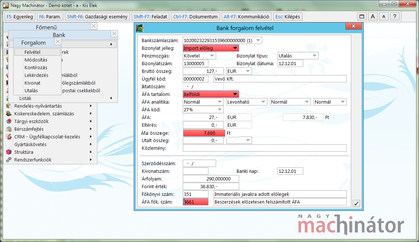The height and width of the screenshot is (242, 419).
Task: Close the Forgalom submenu panel
Action: tap(58, 41)
